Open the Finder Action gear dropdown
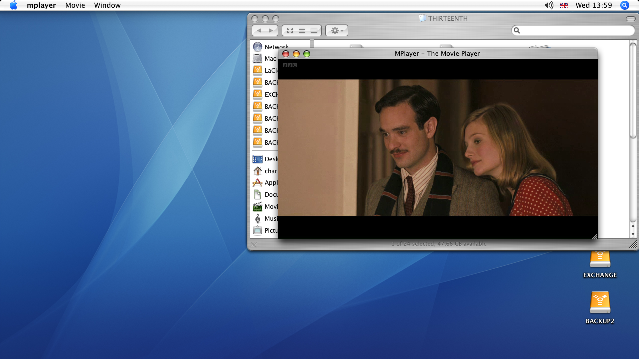The height and width of the screenshot is (359, 639). [x=337, y=30]
